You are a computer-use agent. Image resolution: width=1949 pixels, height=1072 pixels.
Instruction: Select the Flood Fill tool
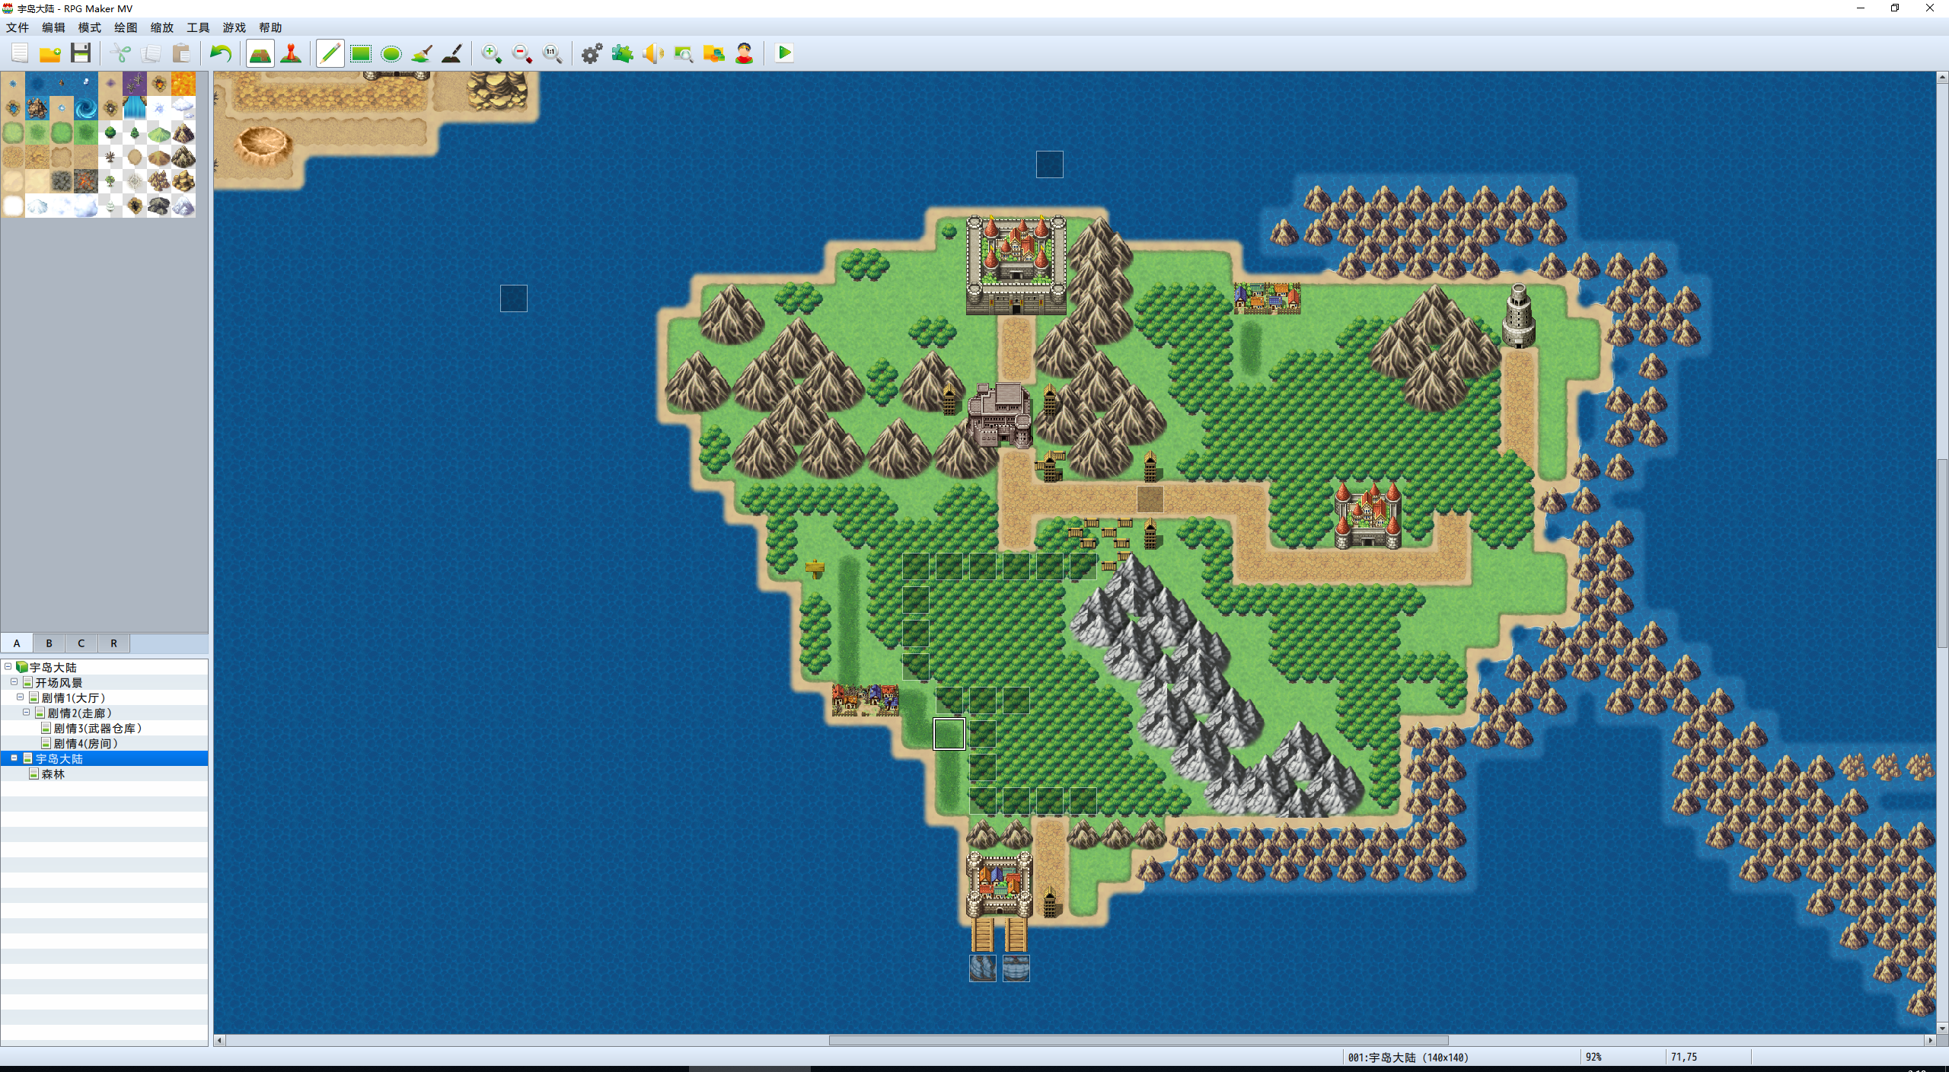pos(422,53)
